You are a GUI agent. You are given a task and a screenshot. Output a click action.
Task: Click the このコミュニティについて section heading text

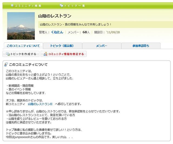[x=28, y=65]
